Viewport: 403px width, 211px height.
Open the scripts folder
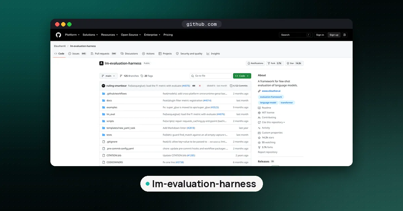pyautogui.click(x=110, y=121)
